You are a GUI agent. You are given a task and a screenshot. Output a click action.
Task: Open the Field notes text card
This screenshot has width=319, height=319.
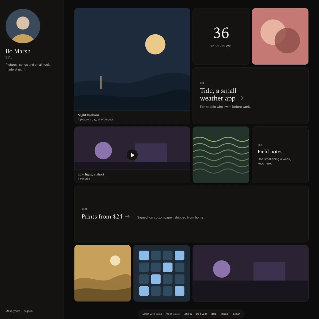click(280, 155)
